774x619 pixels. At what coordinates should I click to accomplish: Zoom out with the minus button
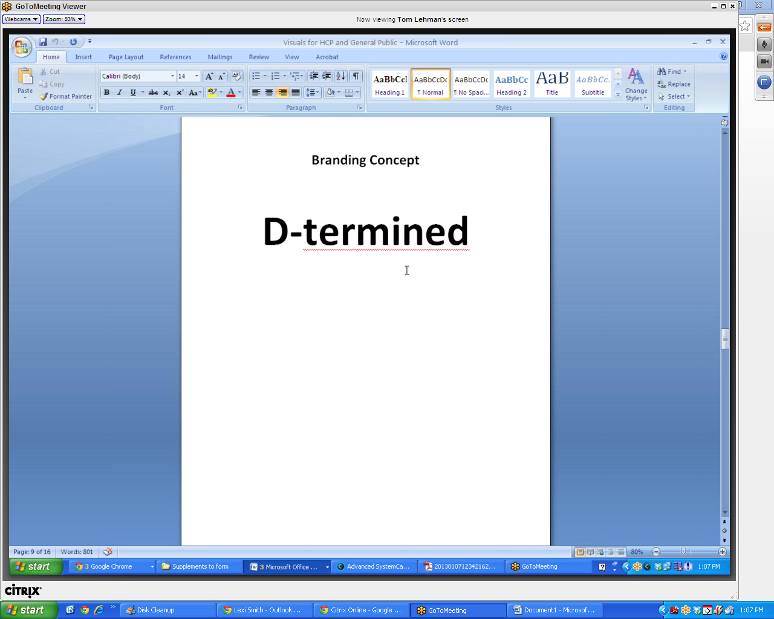point(656,552)
